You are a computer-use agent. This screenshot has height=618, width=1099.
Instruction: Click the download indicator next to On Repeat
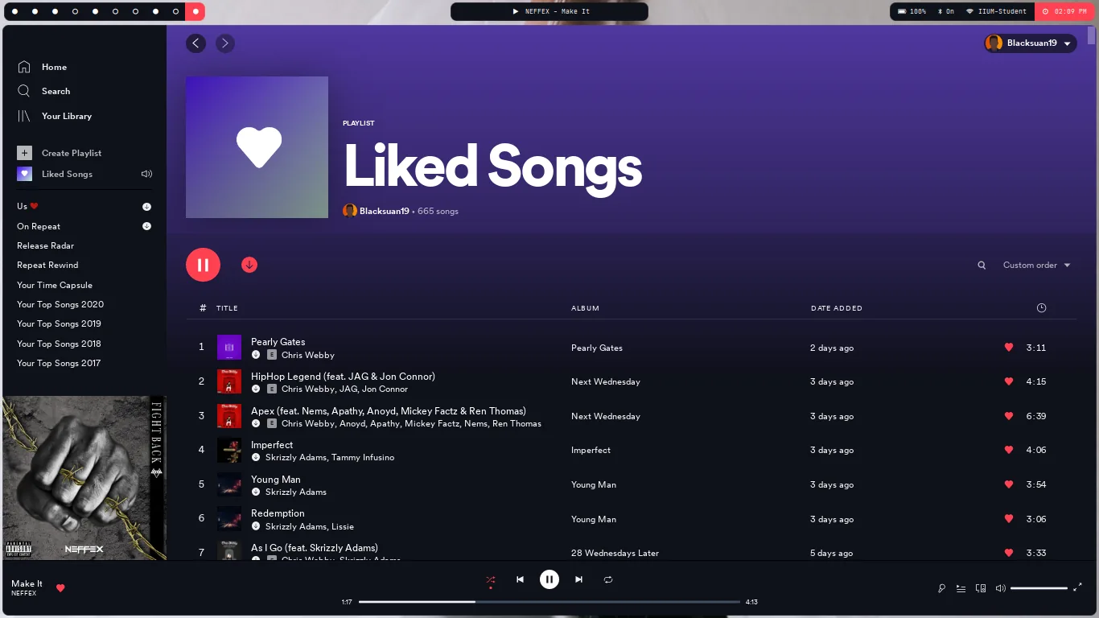[x=146, y=226]
